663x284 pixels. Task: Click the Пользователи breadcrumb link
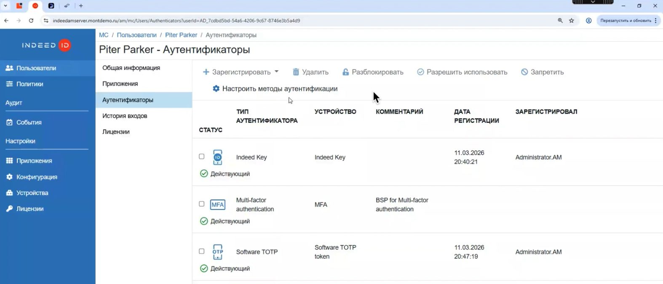point(136,35)
